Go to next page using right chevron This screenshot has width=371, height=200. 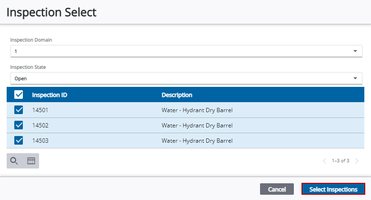tap(357, 161)
